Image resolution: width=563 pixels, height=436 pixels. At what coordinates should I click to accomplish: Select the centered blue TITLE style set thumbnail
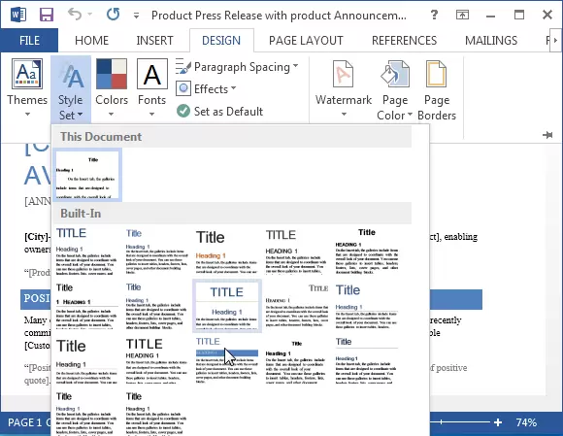point(227,306)
